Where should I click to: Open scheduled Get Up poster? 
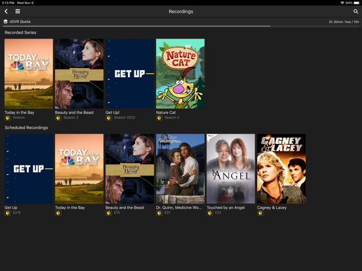[29, 169]
